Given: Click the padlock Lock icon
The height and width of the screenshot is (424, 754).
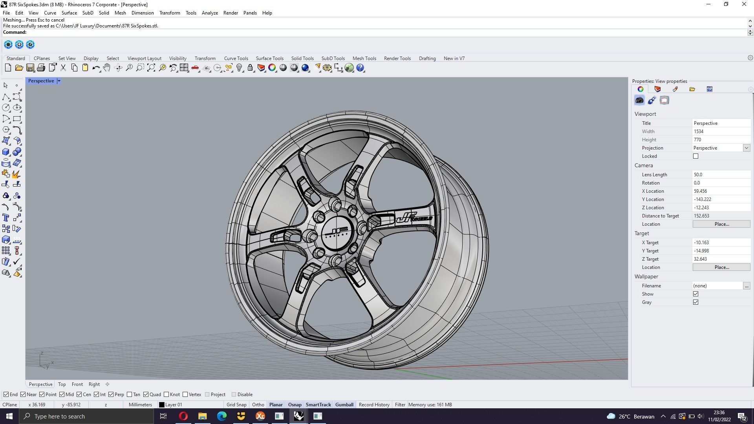Looking at the screenshot, I should coord(250,68).
